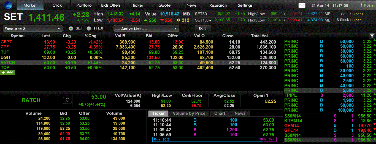Viewport: 376px width, 144px height.
Task: Open the Research menu
Action: (x=218, y=5)
